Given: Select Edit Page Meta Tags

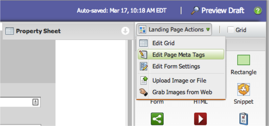Looking at the screenshot, I should click(x=178, y=55).
